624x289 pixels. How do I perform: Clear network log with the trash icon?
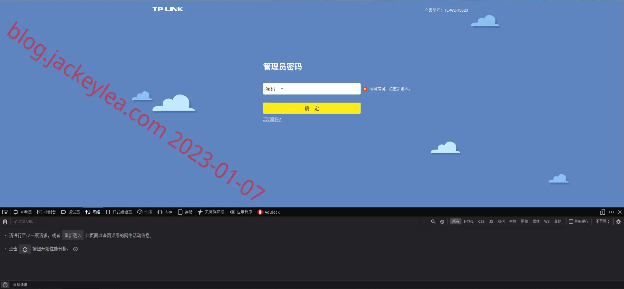pos(5,222)
